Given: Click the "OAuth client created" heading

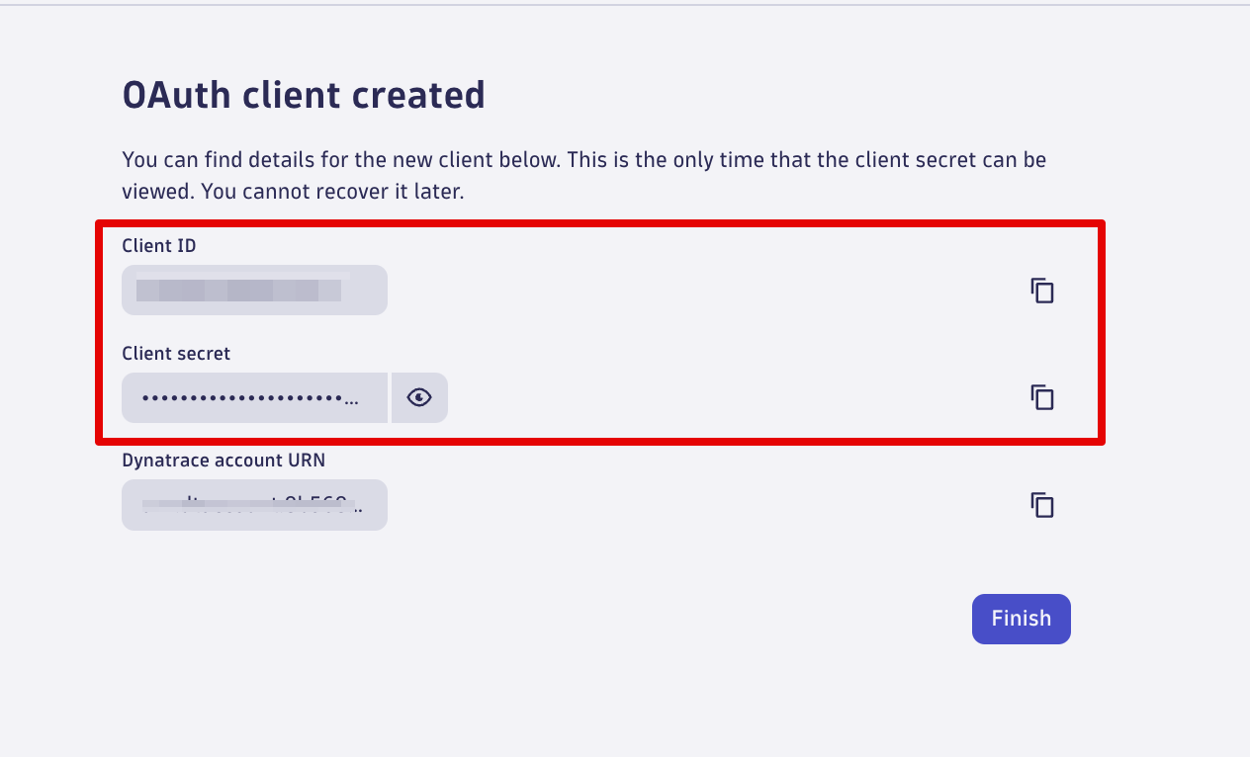Looking at the screenshot, I should tap(304, 95).
